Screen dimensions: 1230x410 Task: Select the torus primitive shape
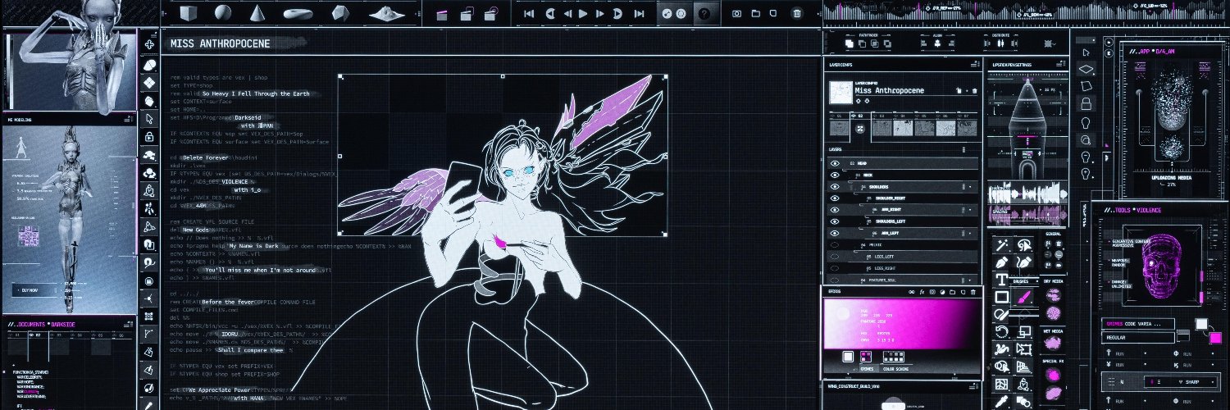[297, 13]
